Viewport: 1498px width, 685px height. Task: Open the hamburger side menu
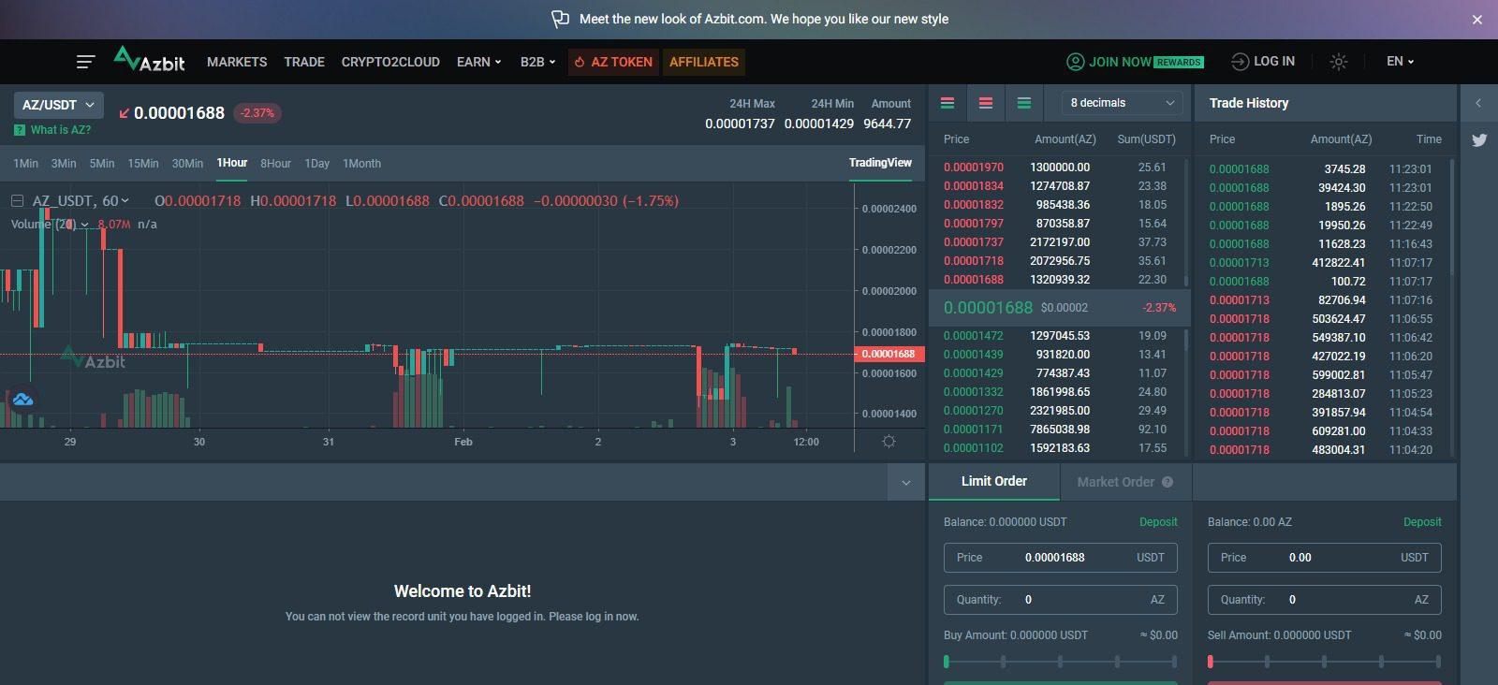click(x=85, y=62)
